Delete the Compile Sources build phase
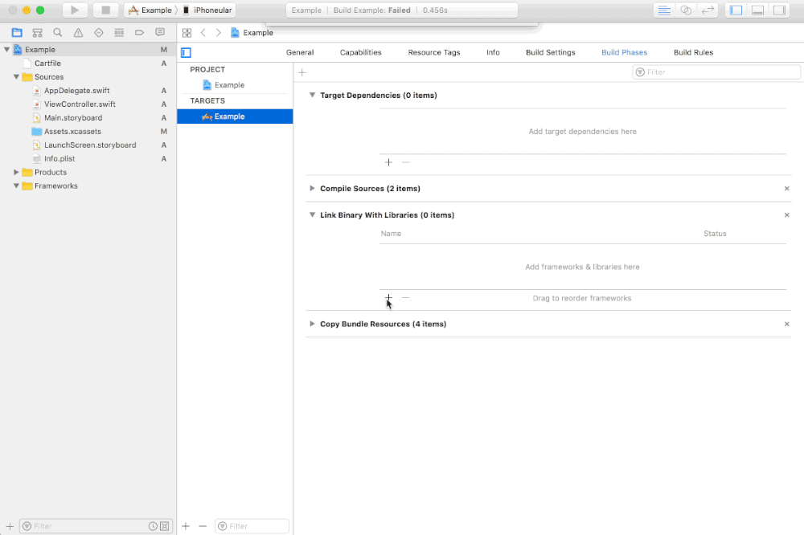This screenshot has width=804, height=535. coord(786,189)
